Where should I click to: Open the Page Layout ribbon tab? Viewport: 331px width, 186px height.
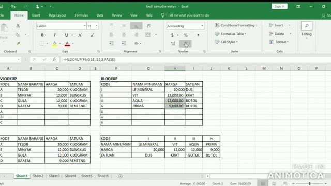click(57, 15)
